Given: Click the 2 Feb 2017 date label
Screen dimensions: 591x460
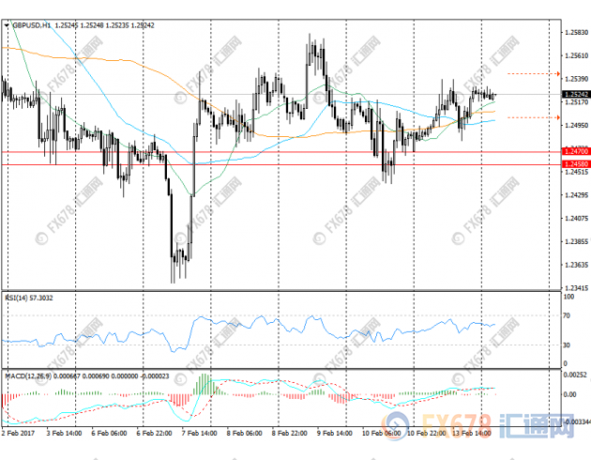Looking at the screenshot, I should coord(19,435).
